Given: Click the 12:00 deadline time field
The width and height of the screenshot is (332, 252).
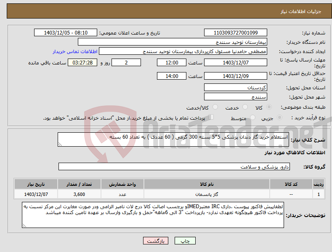Looking at the screenshot, I should 172,62.
